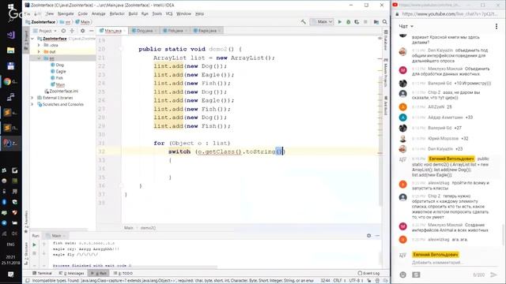
Task: Collapse the ZooInterface project root node
Action: tap(32, 39)
